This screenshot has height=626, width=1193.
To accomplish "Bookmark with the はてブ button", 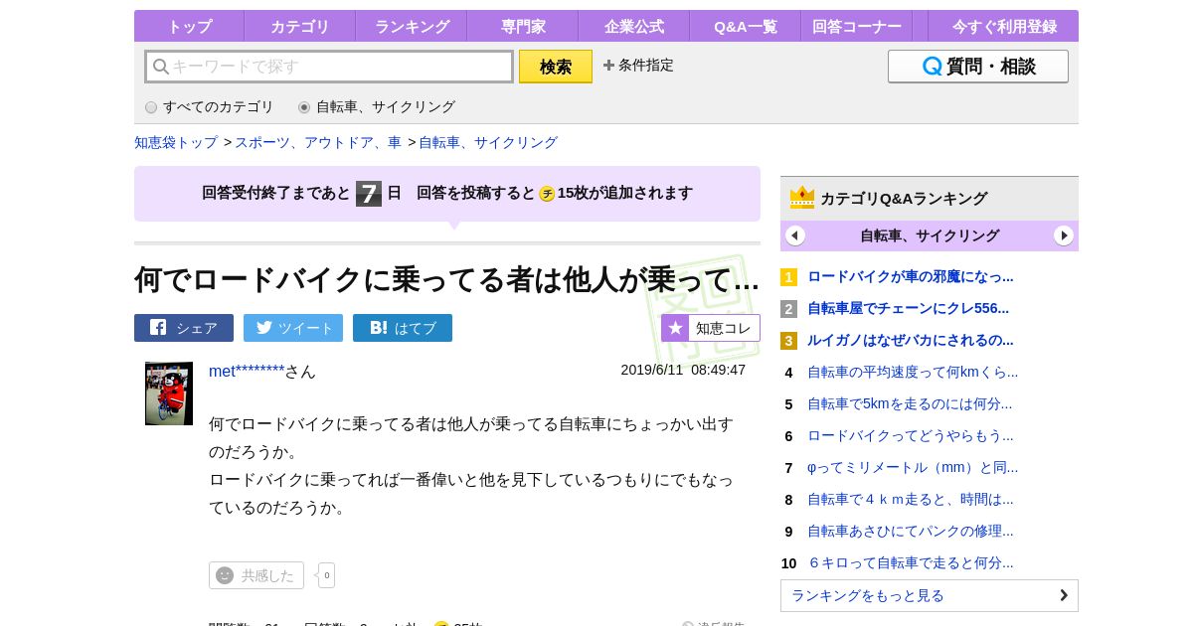I will [403, 328].
